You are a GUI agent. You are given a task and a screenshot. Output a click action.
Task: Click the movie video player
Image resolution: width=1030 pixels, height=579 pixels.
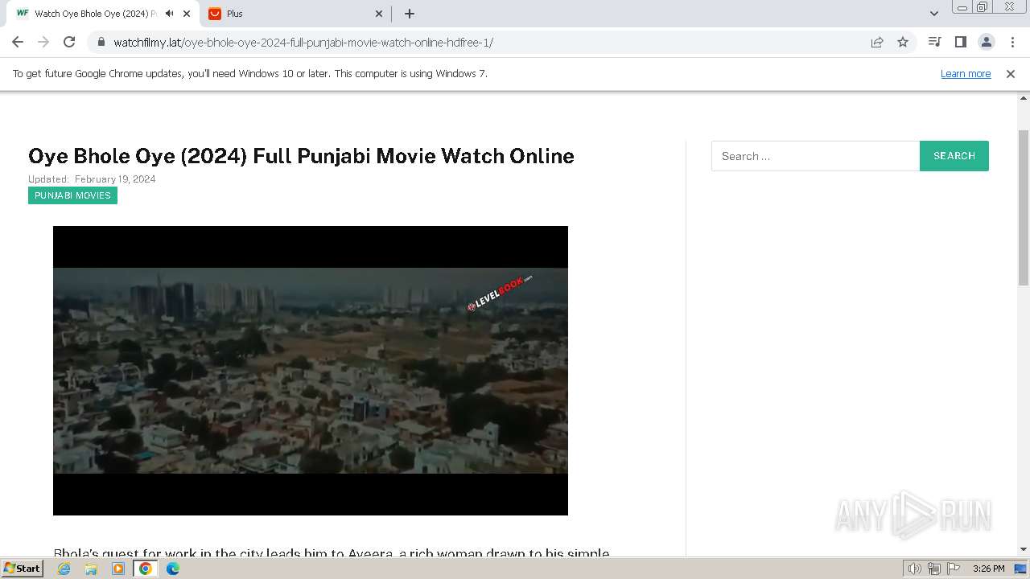(x=311, y=371)
